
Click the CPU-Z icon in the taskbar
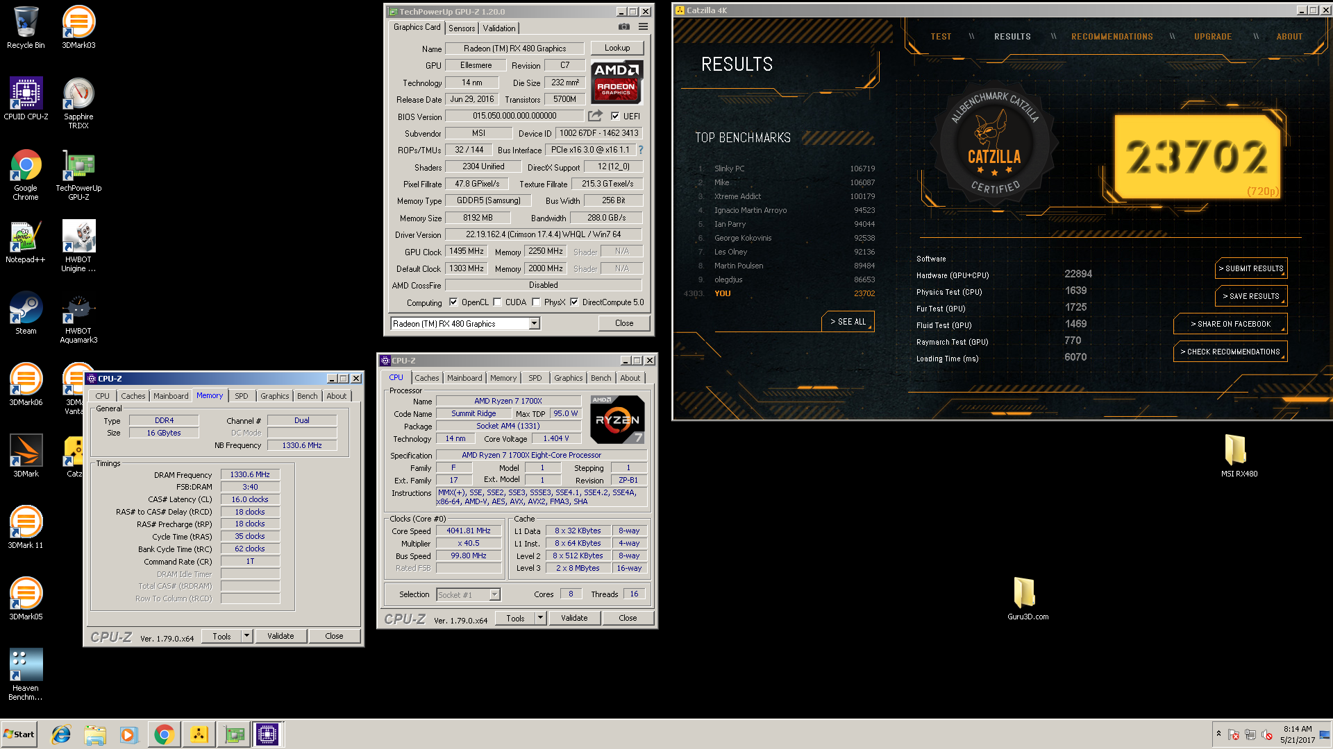click(267, 734)
